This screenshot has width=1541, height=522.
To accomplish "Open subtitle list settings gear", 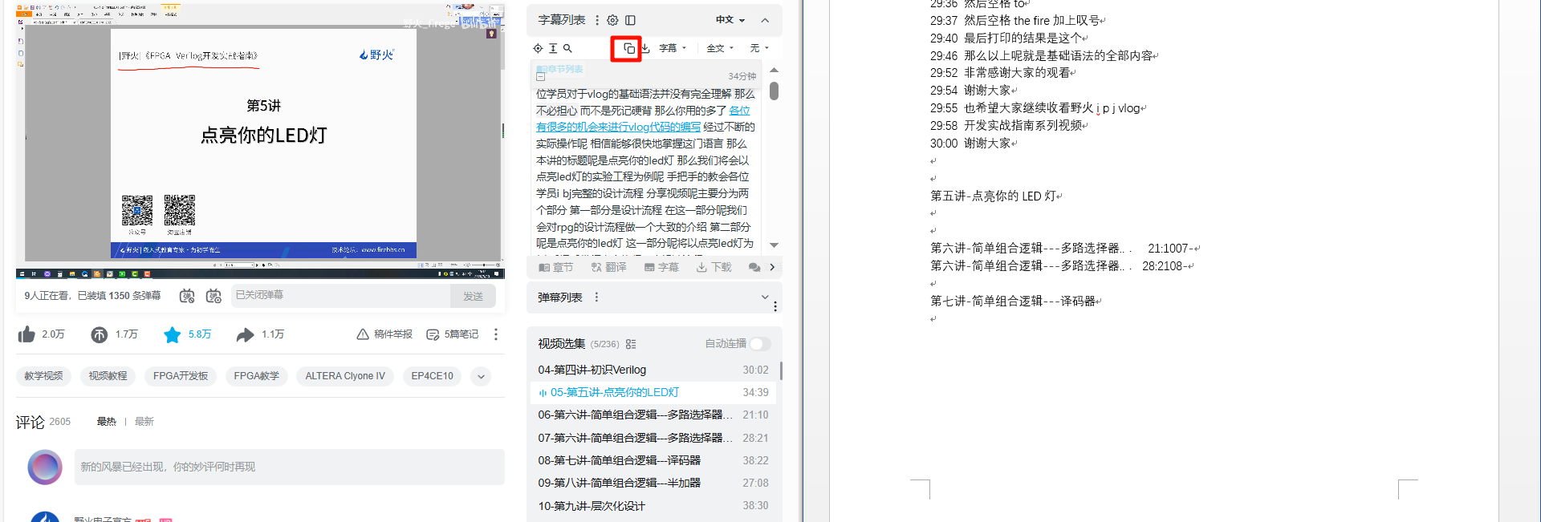I will pos(612,20).
